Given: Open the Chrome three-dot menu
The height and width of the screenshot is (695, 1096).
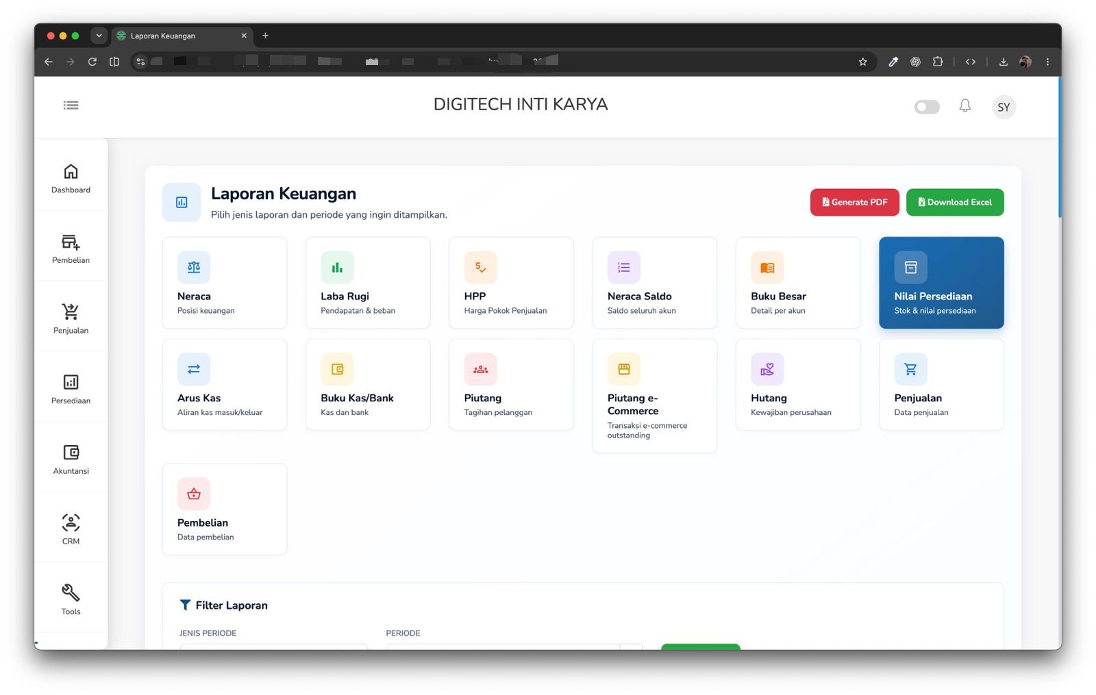Looking at the screenshot, I should click(x=1047, y=62).
